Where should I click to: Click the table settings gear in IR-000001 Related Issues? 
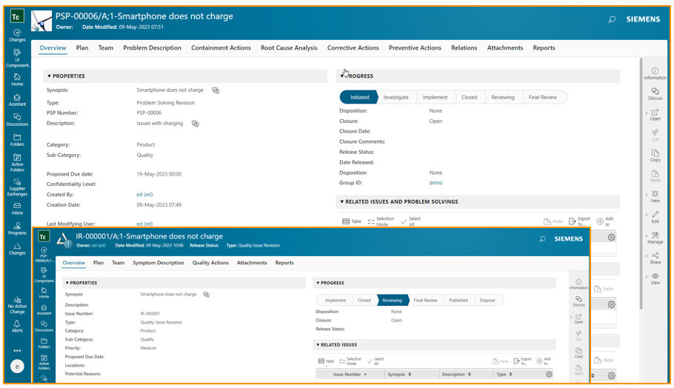pos(549,374)
